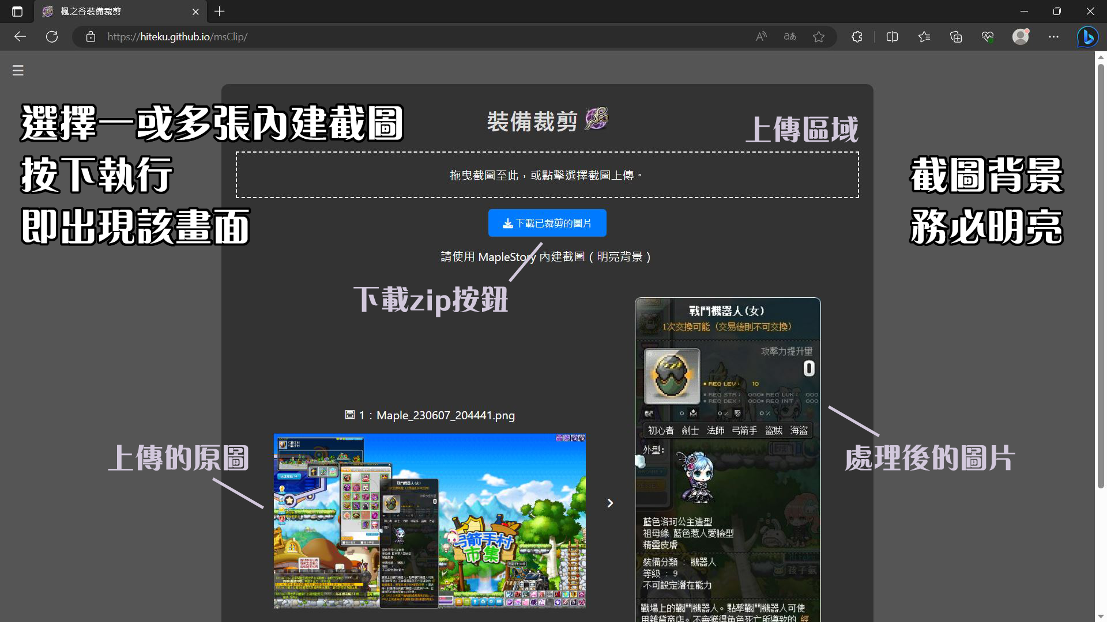Click the address bar URL hiteku.github.io/msClip/
This screenshot has width=1107, height=622.
tap(178, 37)
